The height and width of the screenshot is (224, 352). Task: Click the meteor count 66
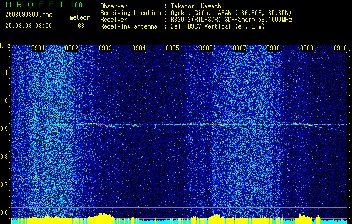[x=81, y=26]
